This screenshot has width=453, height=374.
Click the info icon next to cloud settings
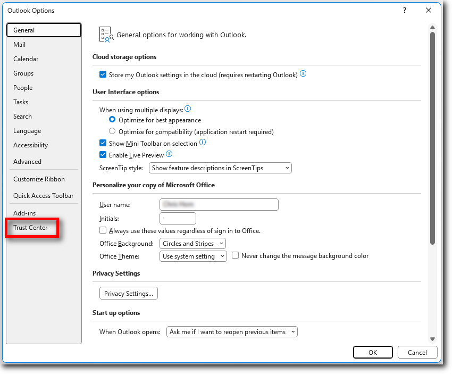(x=303, y=74)
